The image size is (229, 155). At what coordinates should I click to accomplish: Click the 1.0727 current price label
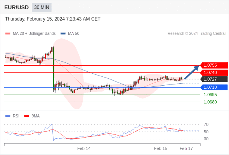(214, 79)
